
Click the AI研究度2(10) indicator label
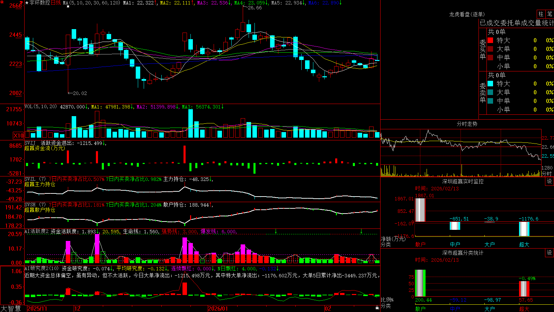[42, 268]
